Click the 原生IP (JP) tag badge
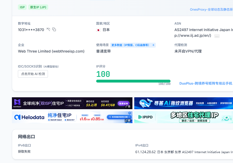Screen dimensions: 233x163 (x=38, y=7)
